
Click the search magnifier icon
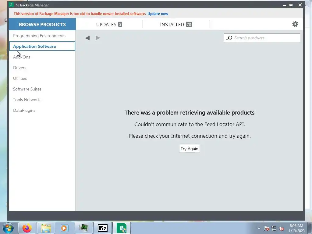coord(229,38)
